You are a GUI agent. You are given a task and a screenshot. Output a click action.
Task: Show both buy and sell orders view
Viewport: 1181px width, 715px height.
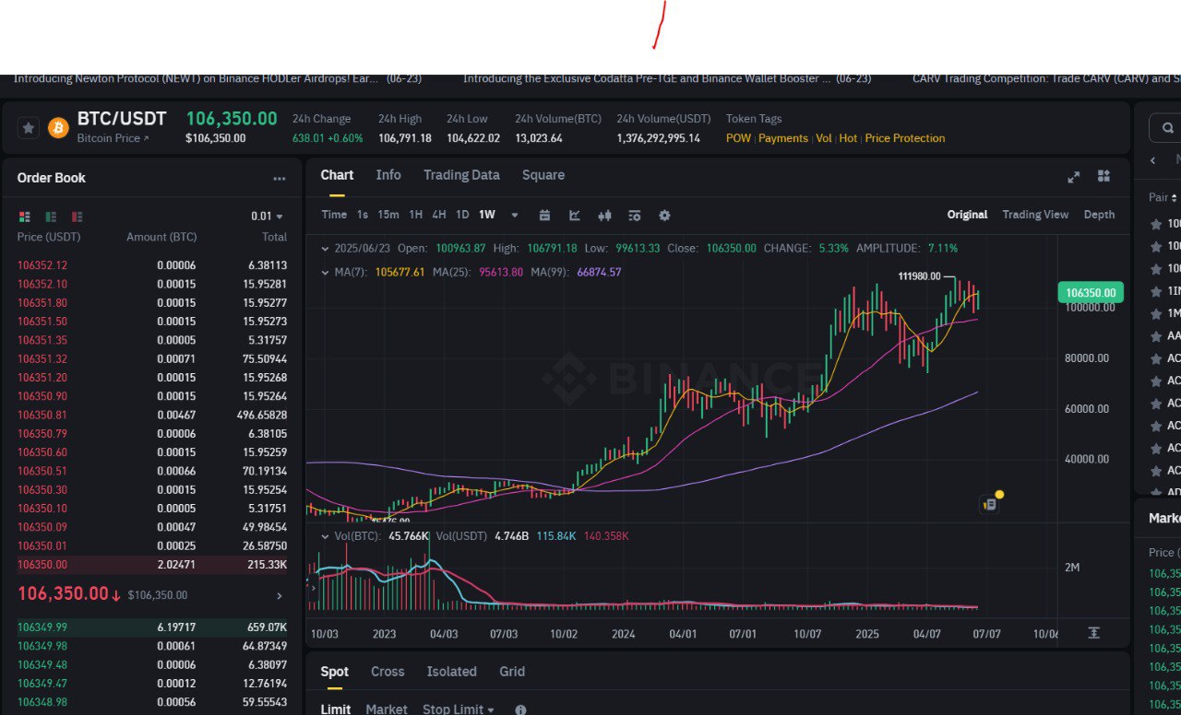25,217
